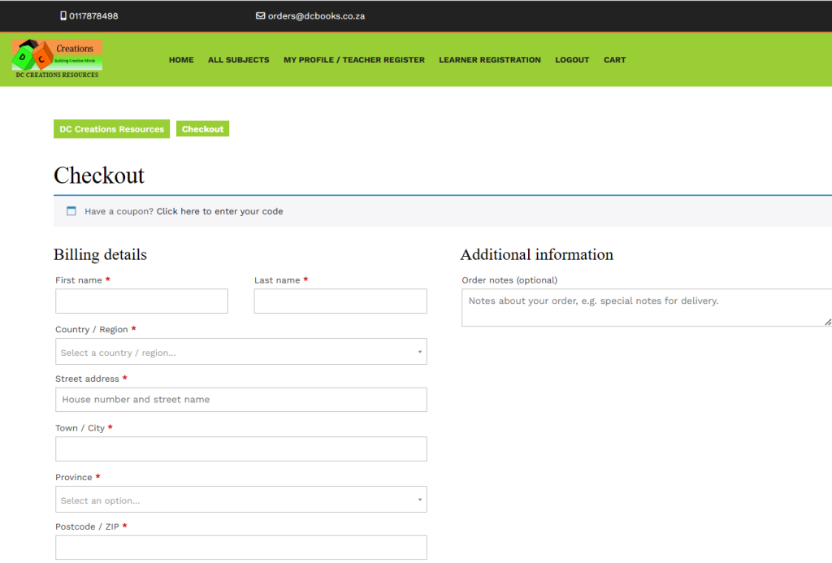This screenshot has width=832, height=563.
Task: Expand the Country / Region dropdown arrow
Action: 420,351
